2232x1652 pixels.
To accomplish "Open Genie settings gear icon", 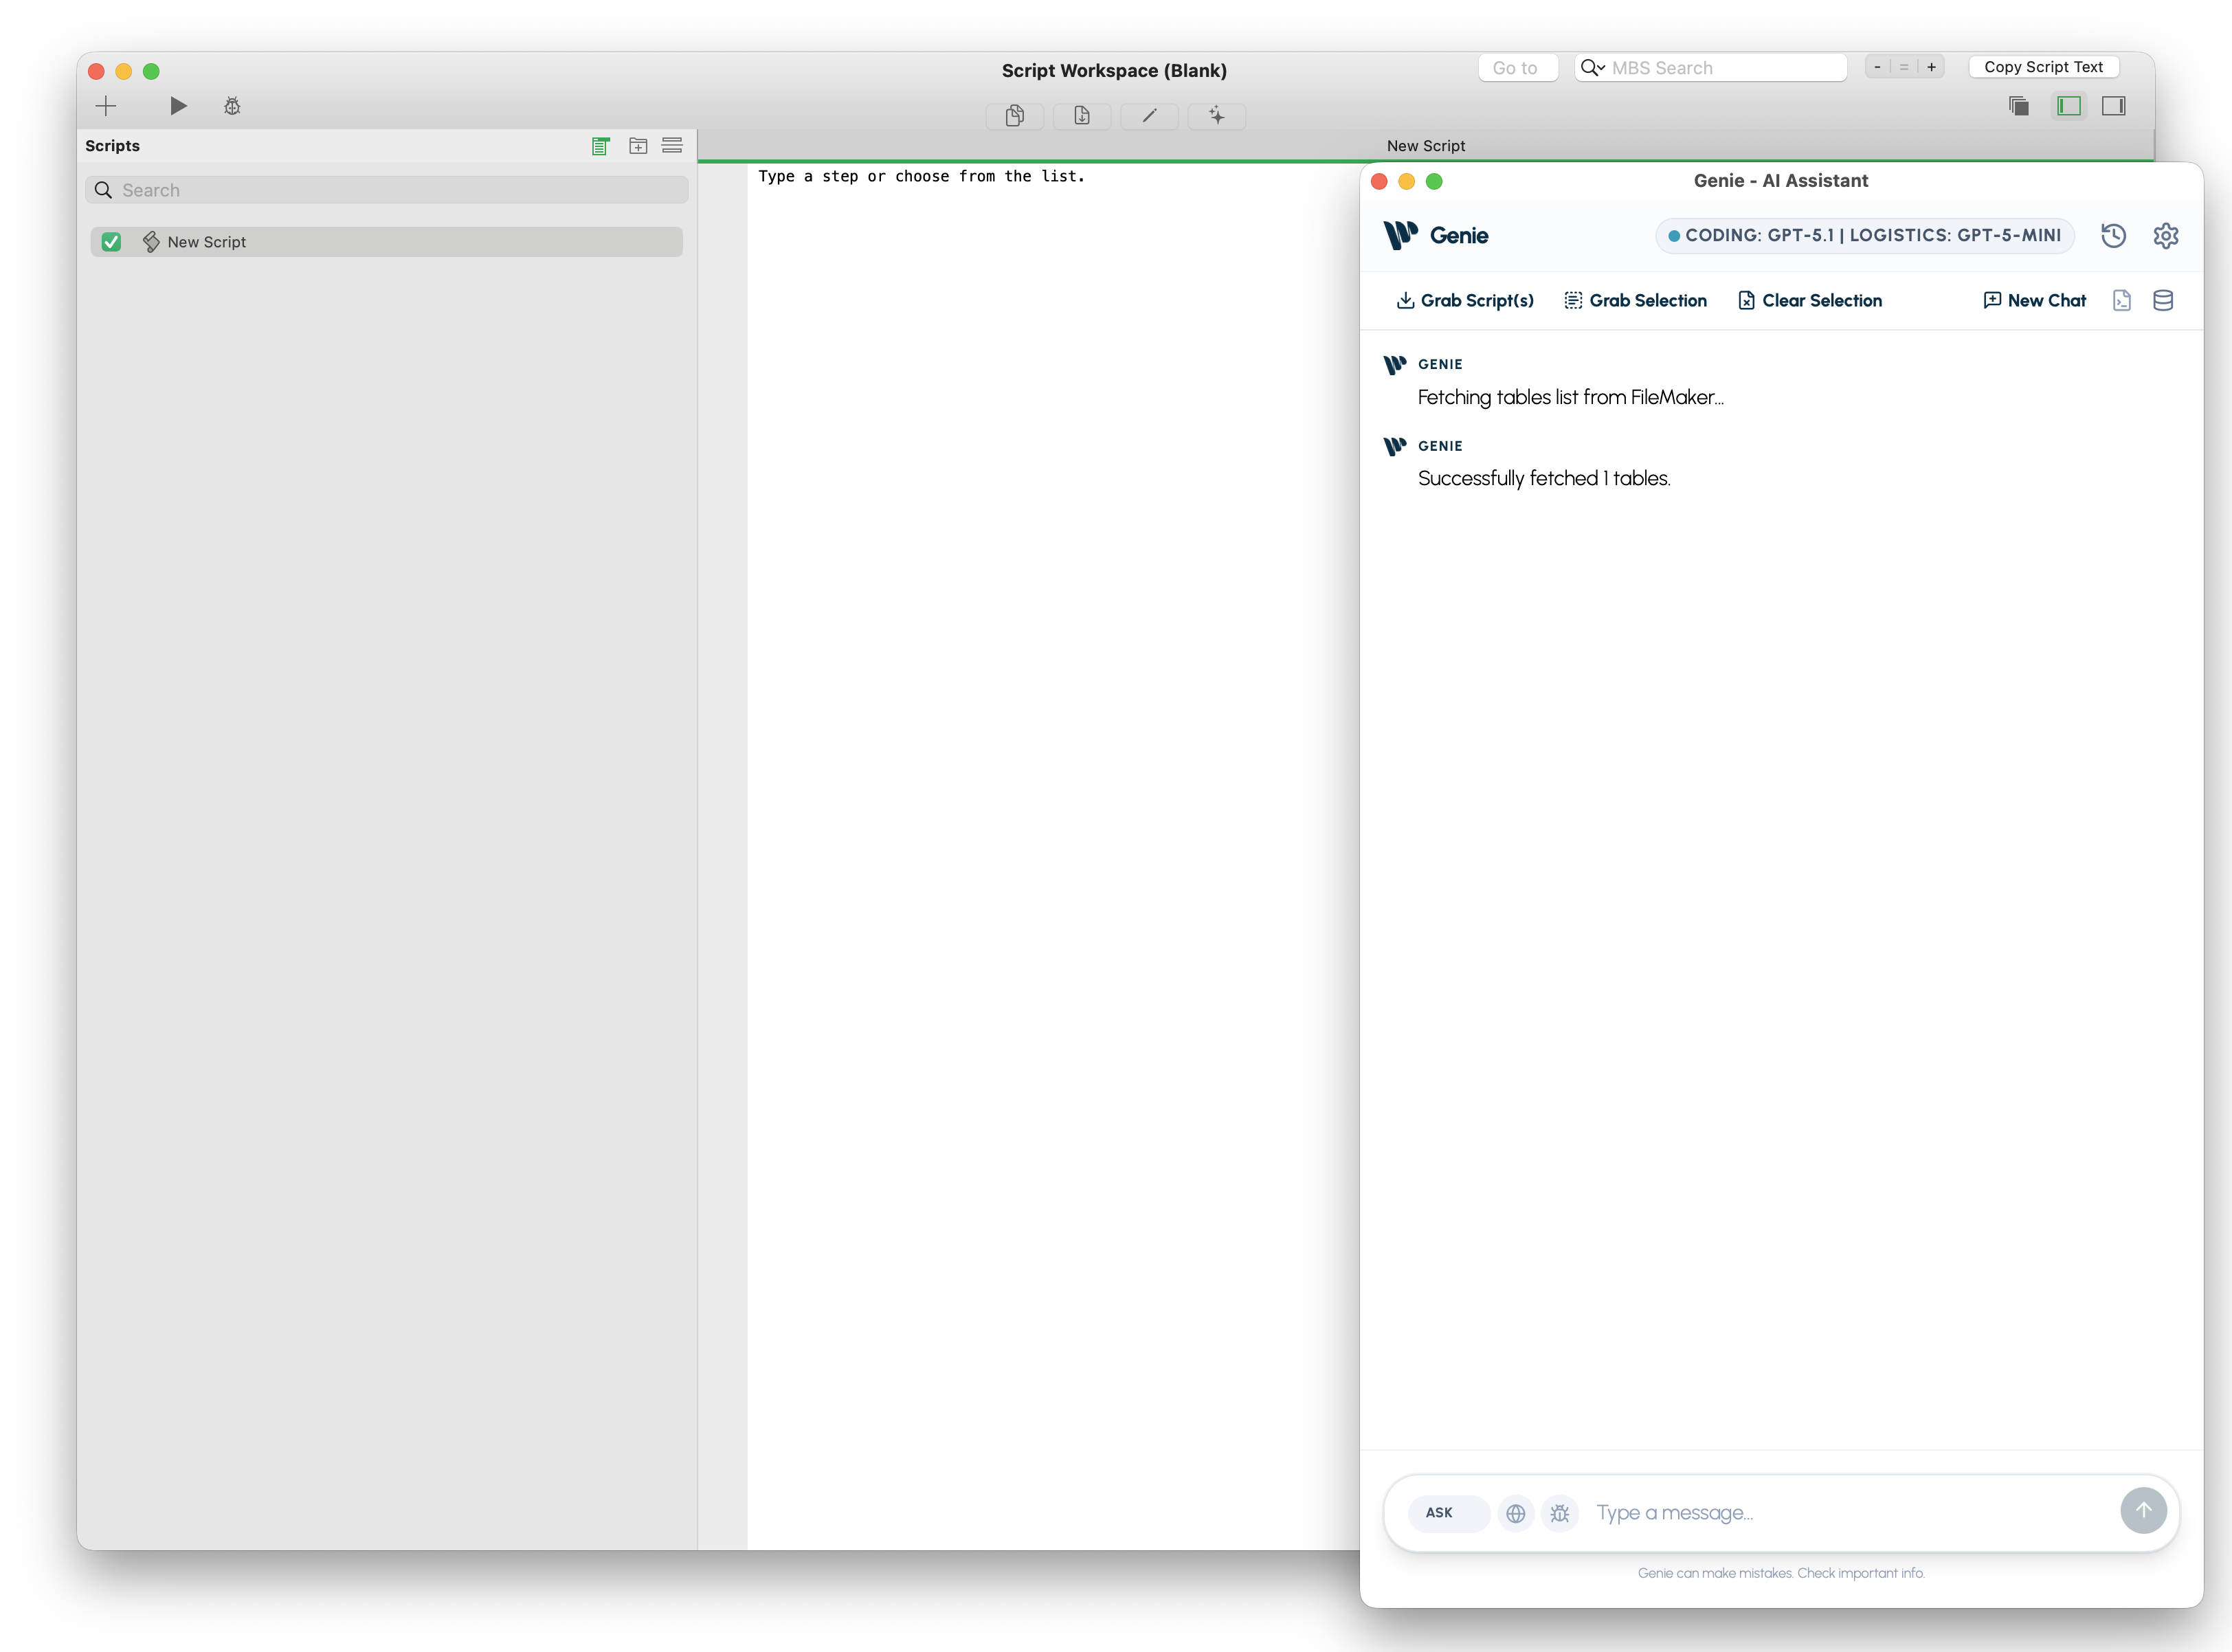I will (2165, 236).
